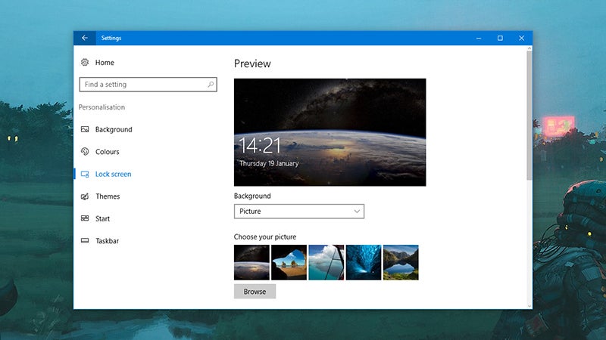Open the Themes settings page
This screenshot has height=340, width=606.
tap(108, 196)
